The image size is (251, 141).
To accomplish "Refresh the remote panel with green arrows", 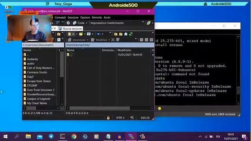I will click(131, 34).
